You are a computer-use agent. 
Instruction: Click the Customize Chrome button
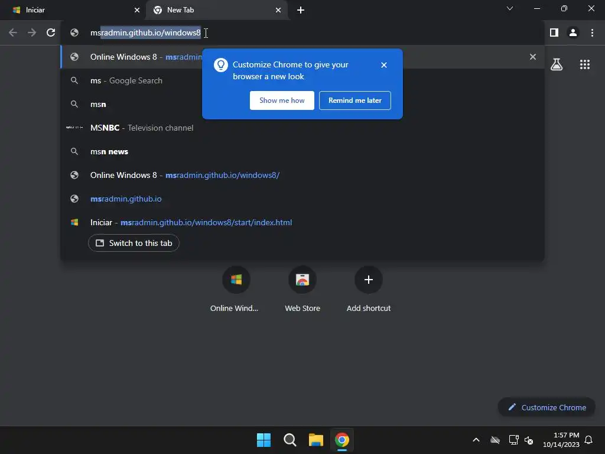click(547, 407)
